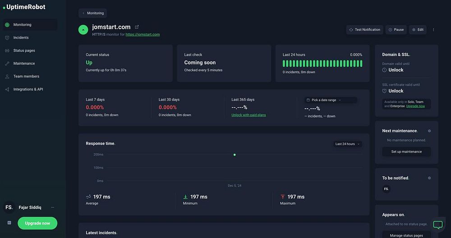
Task: Click the Dec 5, '24 axis label
Action: pyautogui.click(x=235, y=186)
